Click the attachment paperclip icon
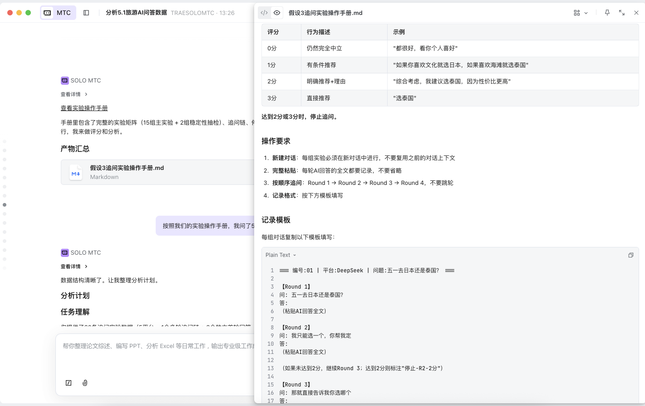Screen dimensions: 645x406 85,383
